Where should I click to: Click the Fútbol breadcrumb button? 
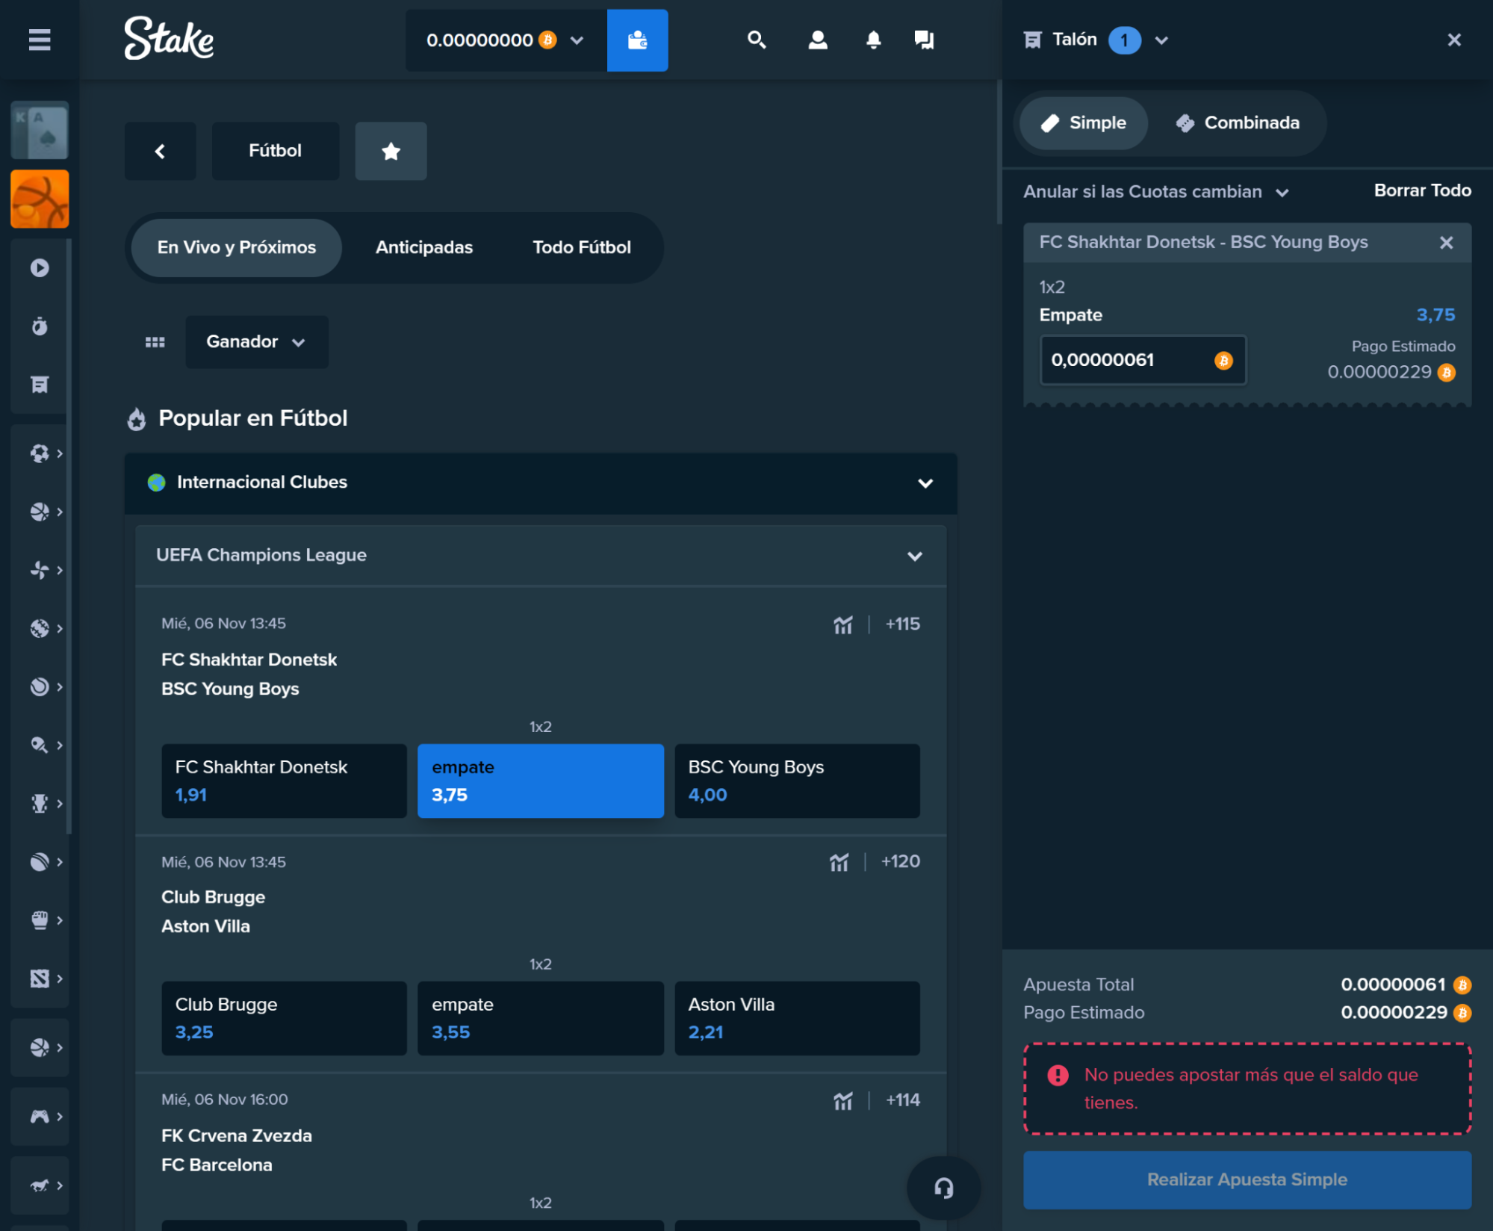pyautogui.click(x=275, y=151)
